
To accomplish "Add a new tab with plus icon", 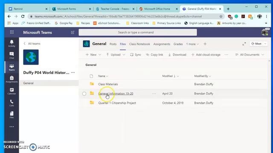I will click(x=205, y=44).
